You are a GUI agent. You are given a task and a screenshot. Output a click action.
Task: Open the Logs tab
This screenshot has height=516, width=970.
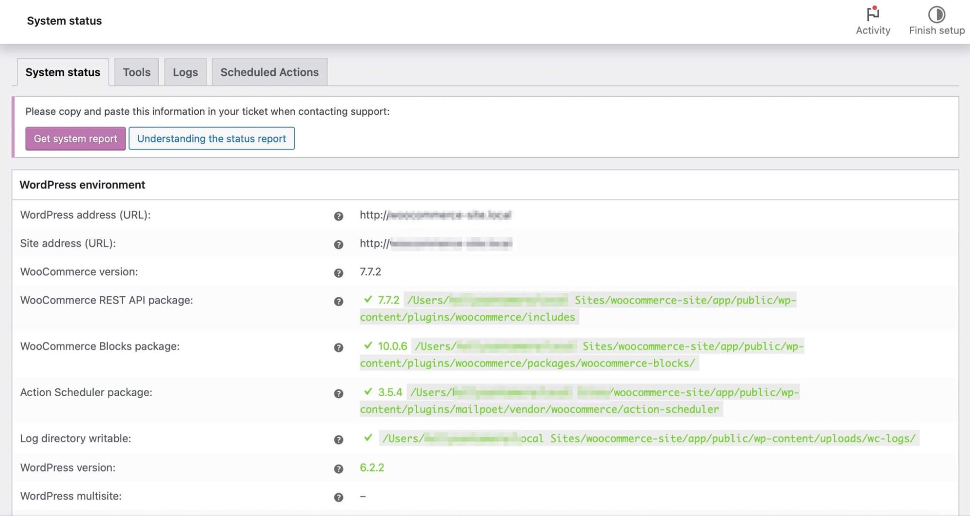[x=185, y=72]
